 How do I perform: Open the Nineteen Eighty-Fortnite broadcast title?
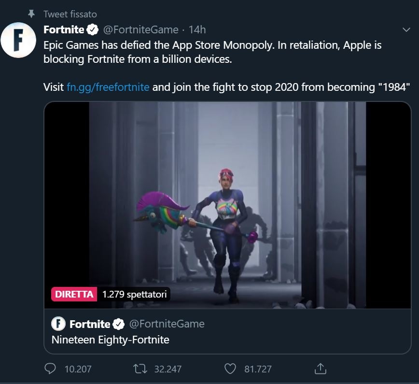(x=111, y=340)
